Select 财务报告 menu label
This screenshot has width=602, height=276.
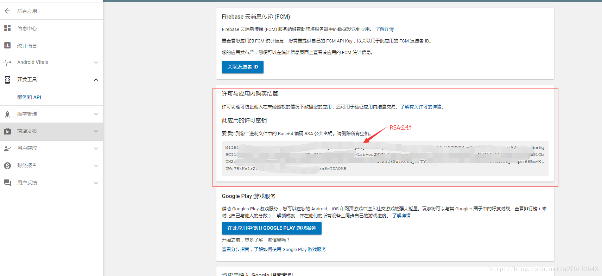pos(27,165)
